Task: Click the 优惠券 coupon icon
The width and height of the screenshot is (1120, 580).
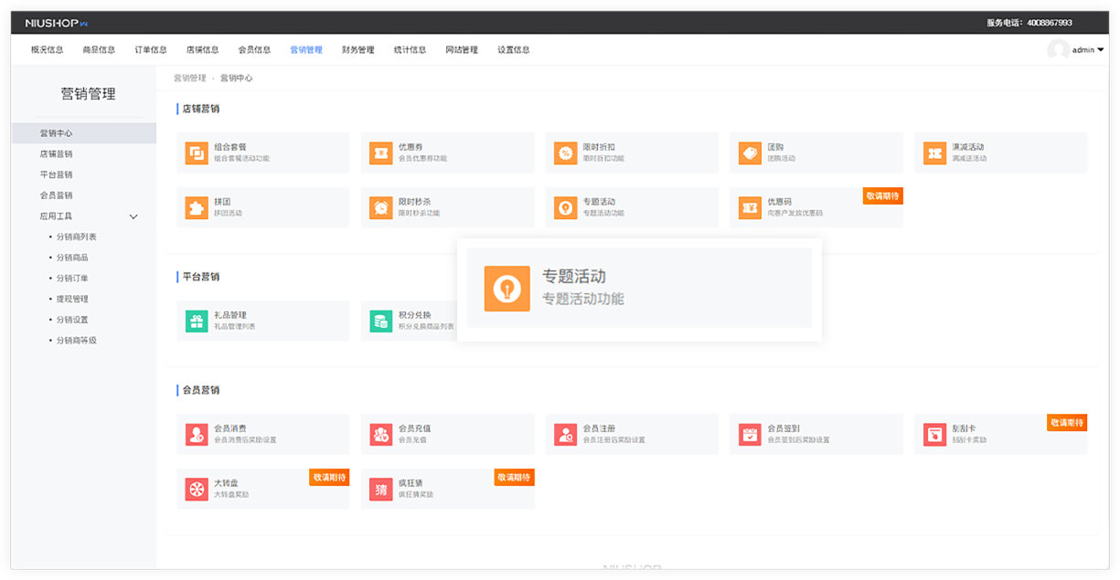Action: 381,153
